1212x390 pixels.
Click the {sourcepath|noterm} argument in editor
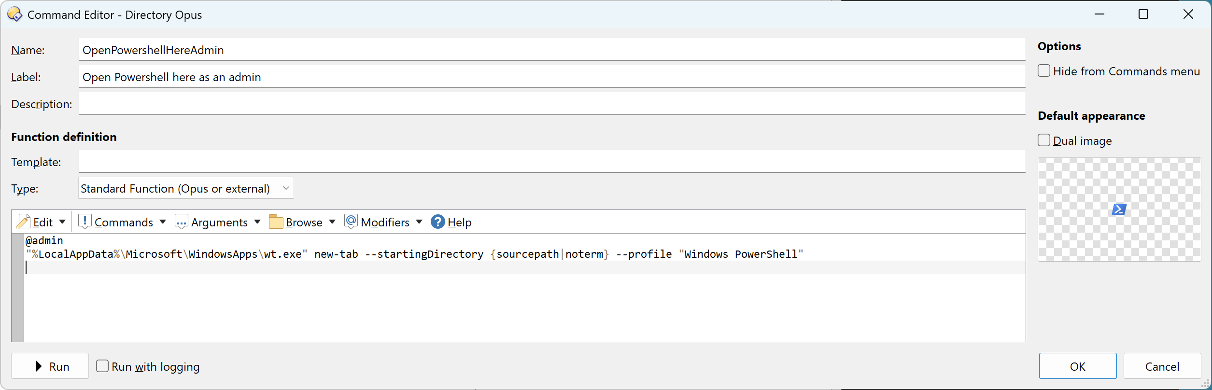pyautogui.click(x=550, y=254)
